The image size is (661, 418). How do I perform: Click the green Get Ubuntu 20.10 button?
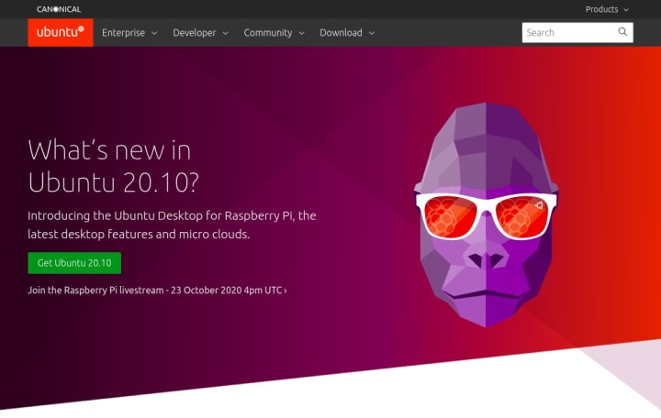pos(74,263)
